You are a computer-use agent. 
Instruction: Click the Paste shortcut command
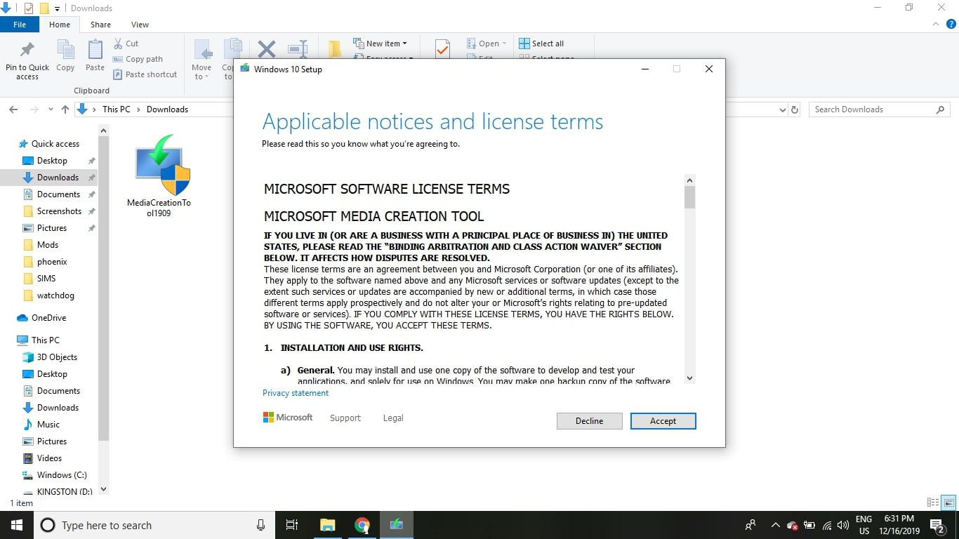click(145, 74)
